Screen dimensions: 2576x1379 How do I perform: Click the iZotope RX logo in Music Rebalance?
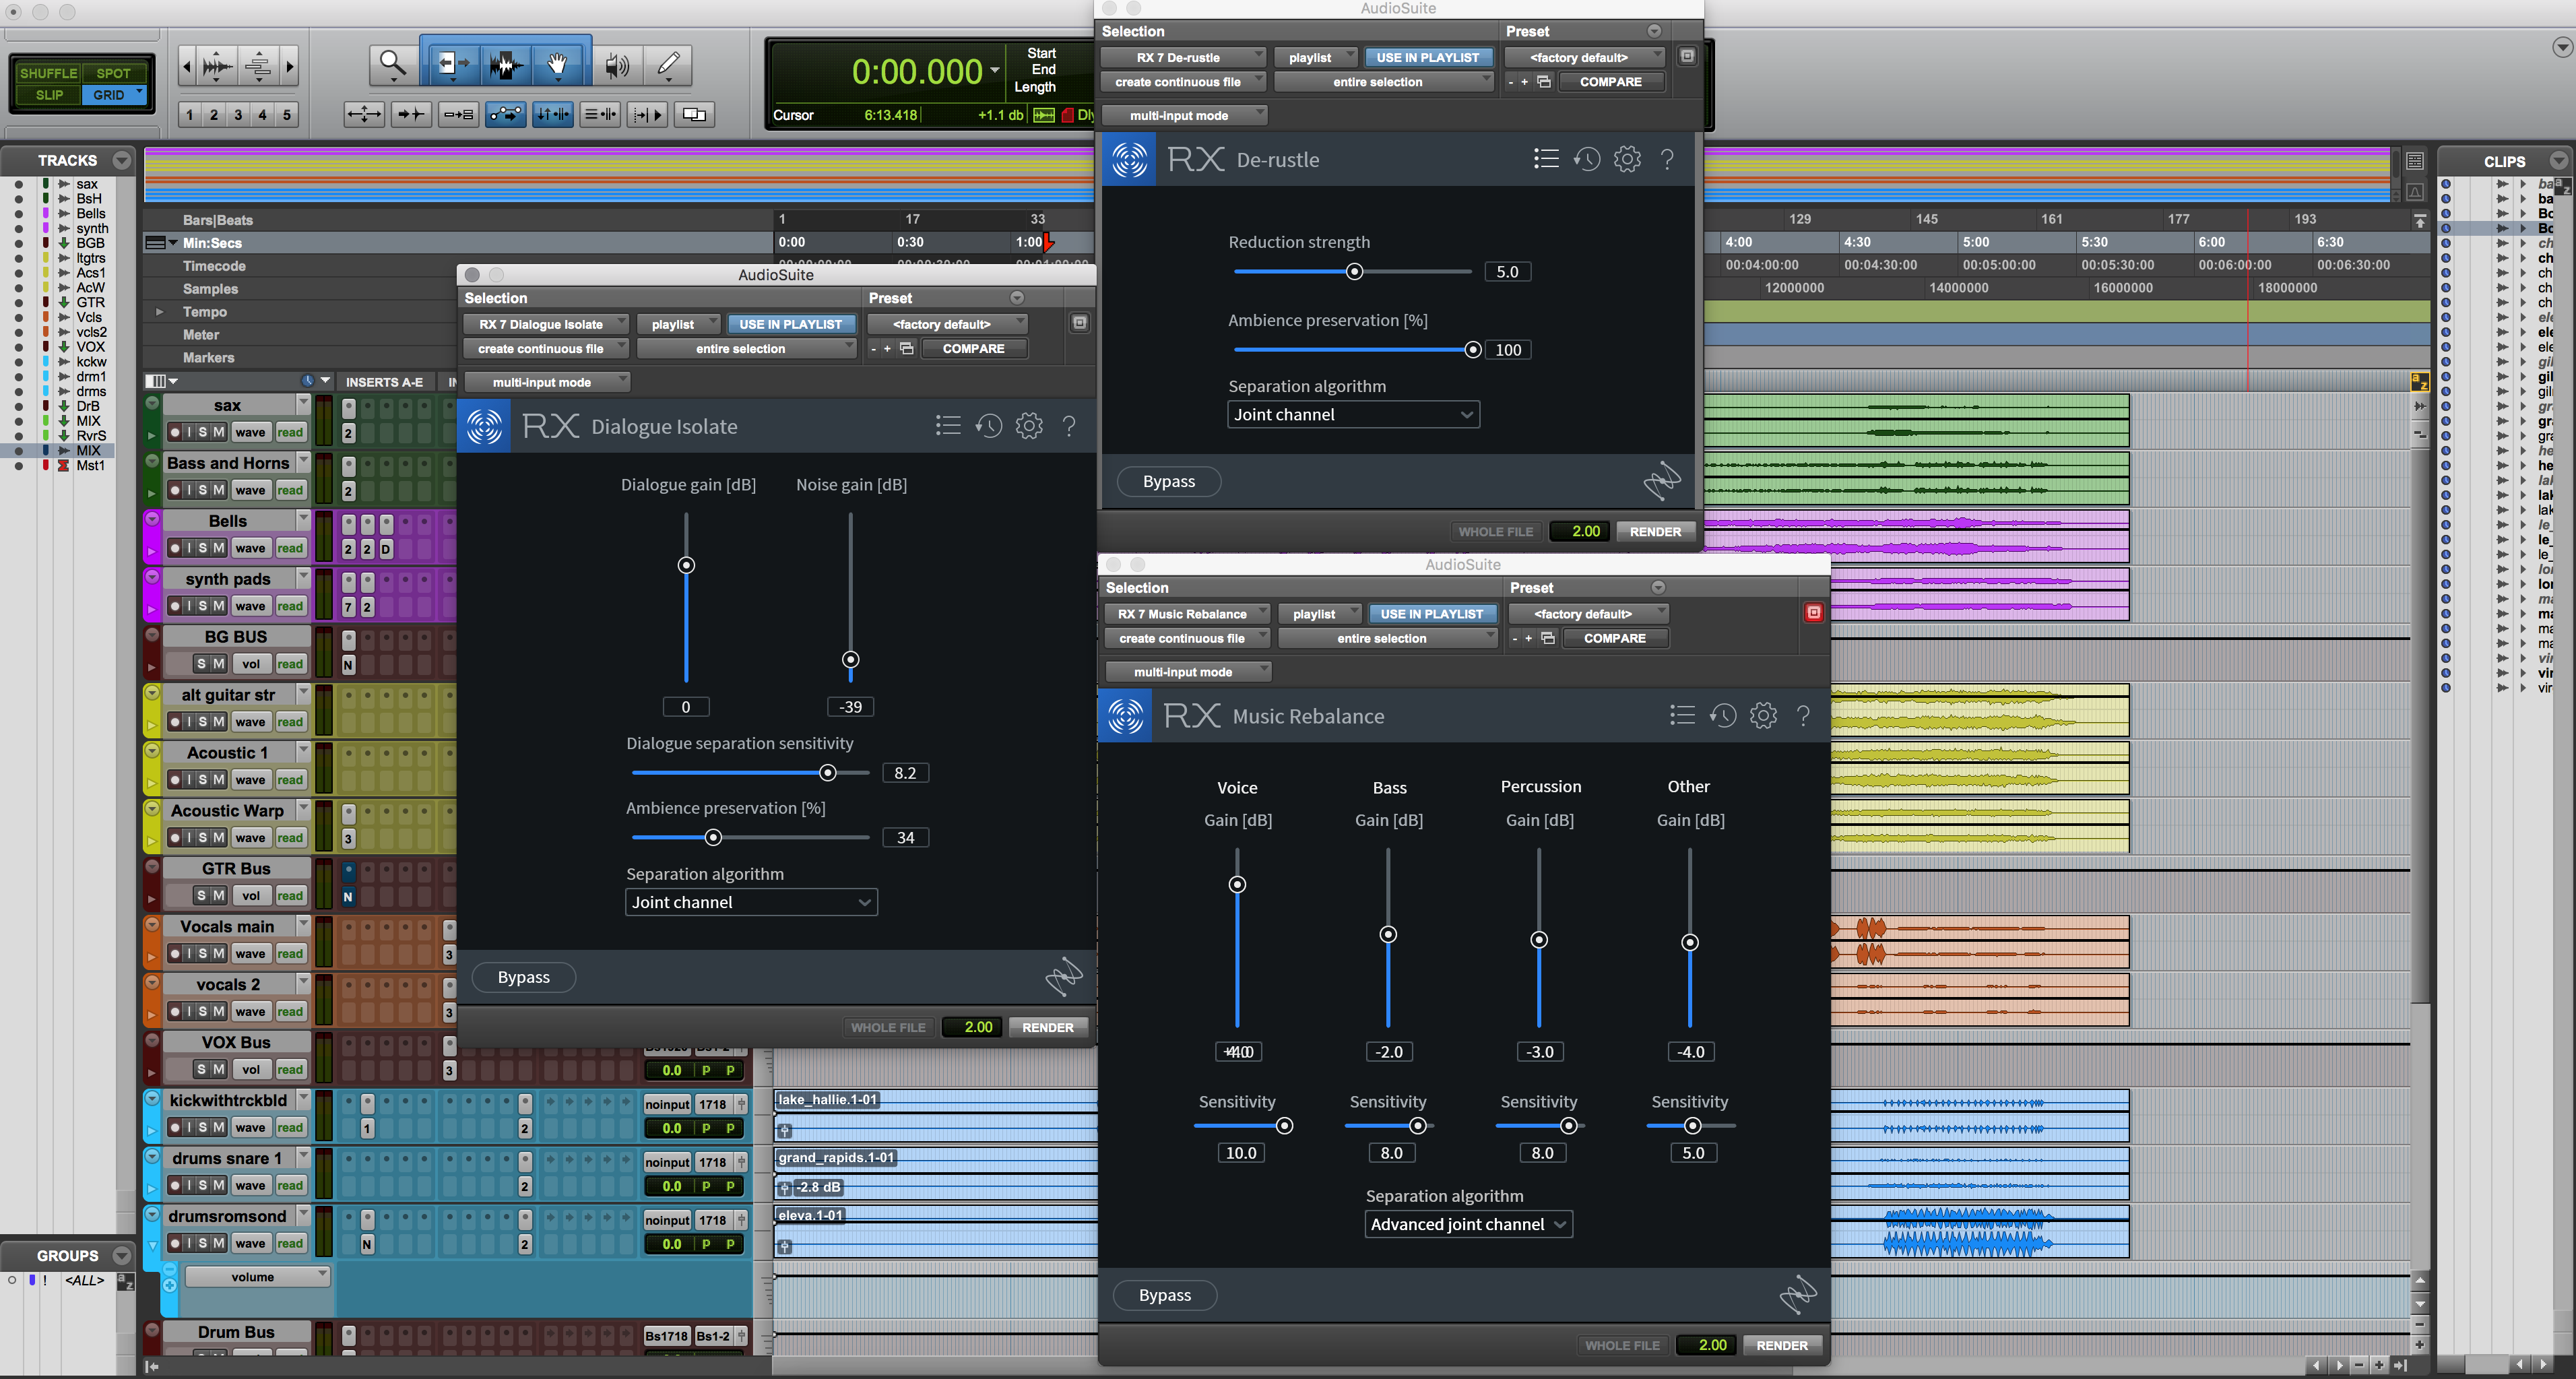[1125, 716]
